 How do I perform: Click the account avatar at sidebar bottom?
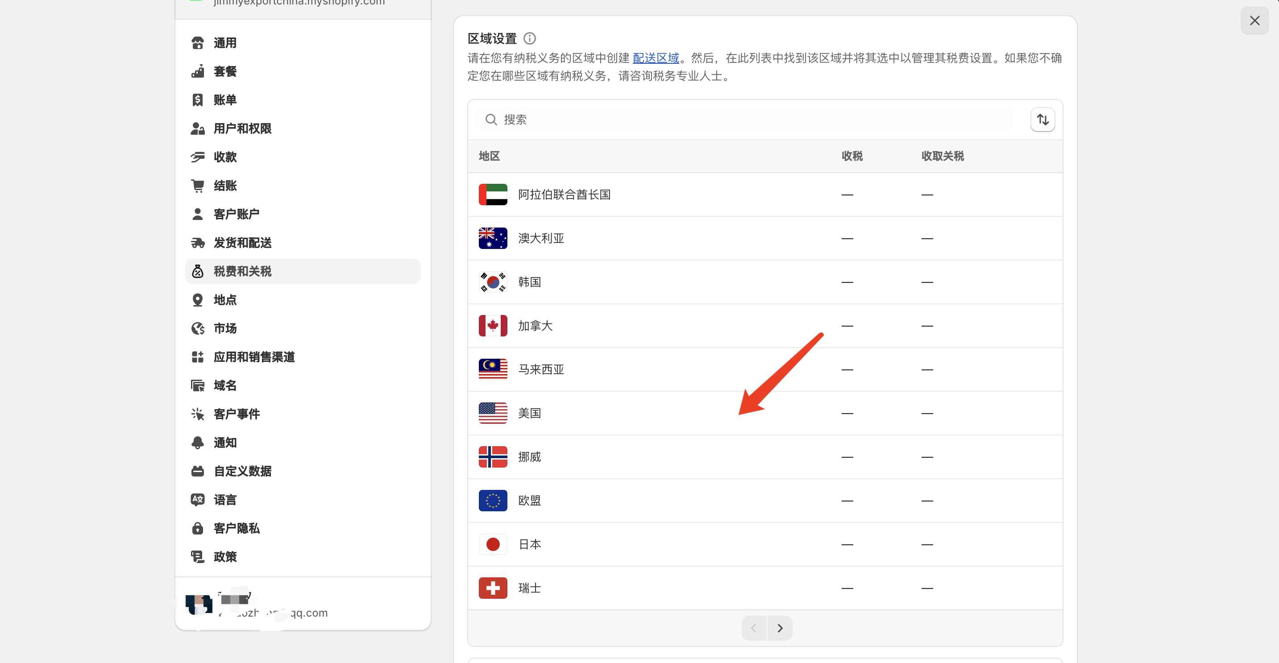pyautogui.click(x=199, y=605)
